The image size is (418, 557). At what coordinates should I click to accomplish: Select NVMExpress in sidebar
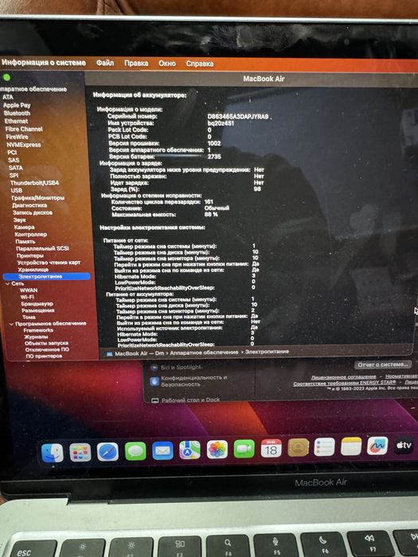[23, 145]
